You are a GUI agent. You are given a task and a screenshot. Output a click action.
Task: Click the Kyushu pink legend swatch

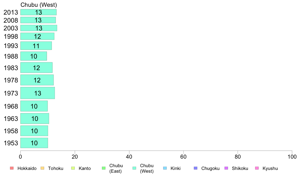(x=257, y=168)
